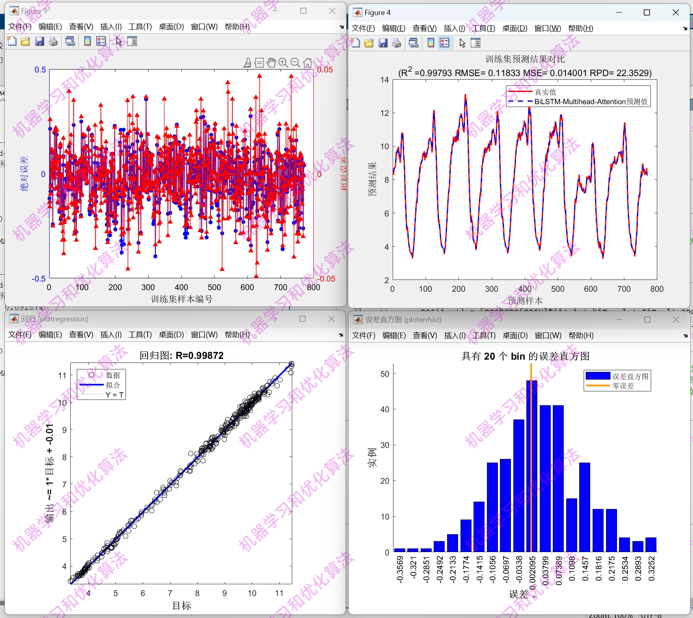Screen dimensions: 693x618
Task: Toggle Insert Colorbar in Figure 4 toolbar
Action: coord(431,43)
